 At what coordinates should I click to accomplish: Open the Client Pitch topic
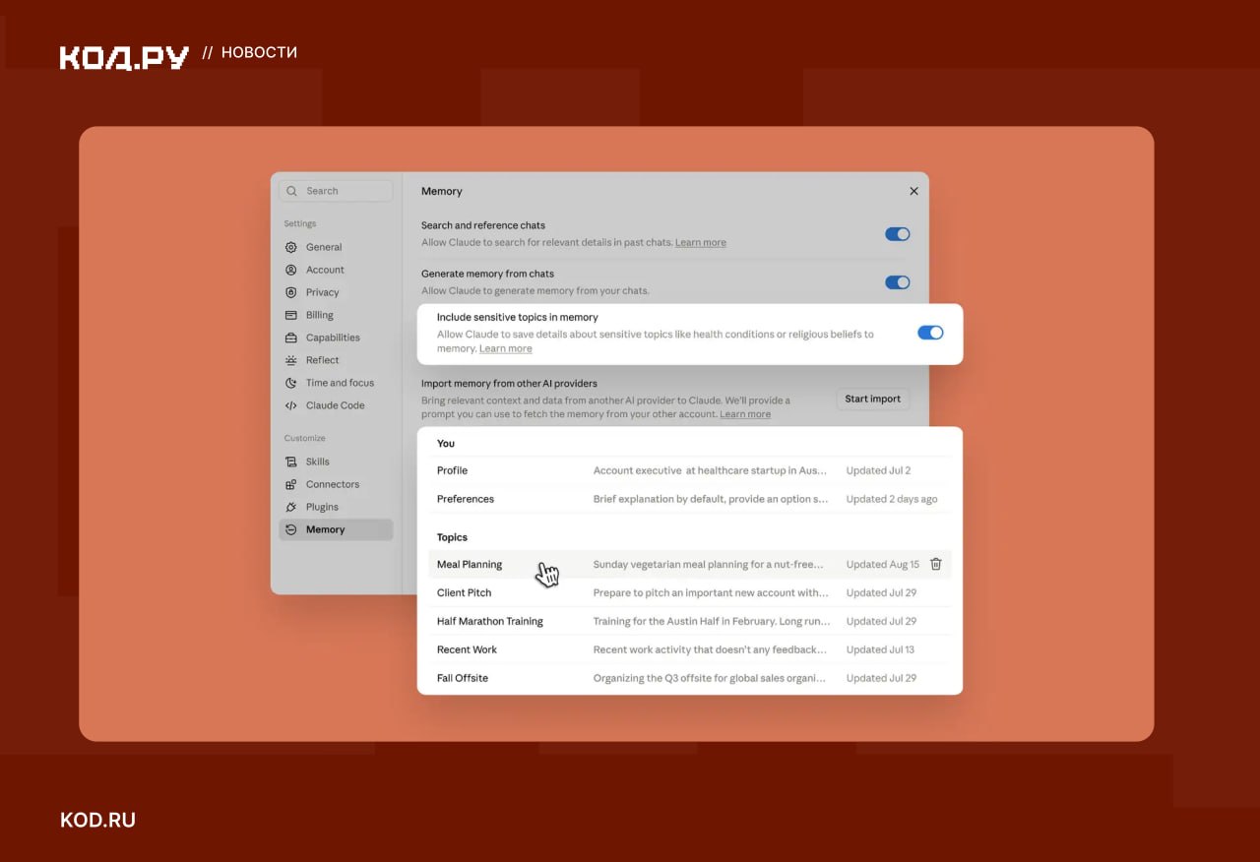(690, 592)
